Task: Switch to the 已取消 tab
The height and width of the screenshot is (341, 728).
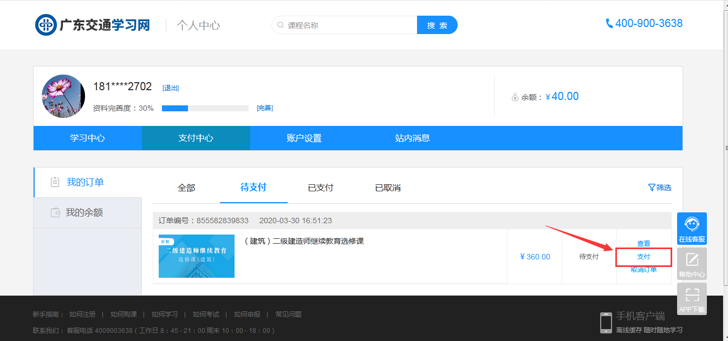Action: coord(388,188)
